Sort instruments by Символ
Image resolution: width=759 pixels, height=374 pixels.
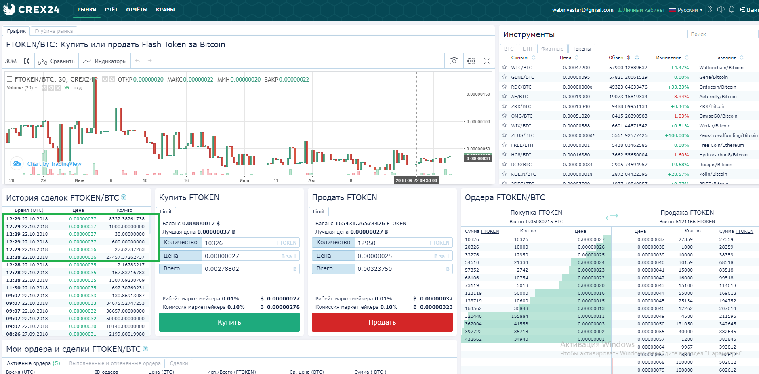[x=523, y=57]
